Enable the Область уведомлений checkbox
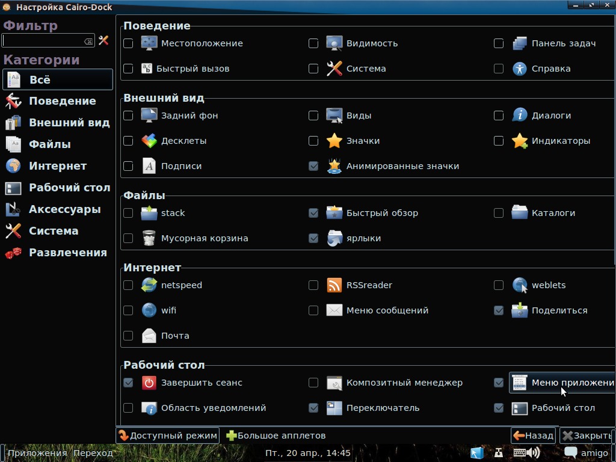The image size is (616, 462). pos(128,408)
